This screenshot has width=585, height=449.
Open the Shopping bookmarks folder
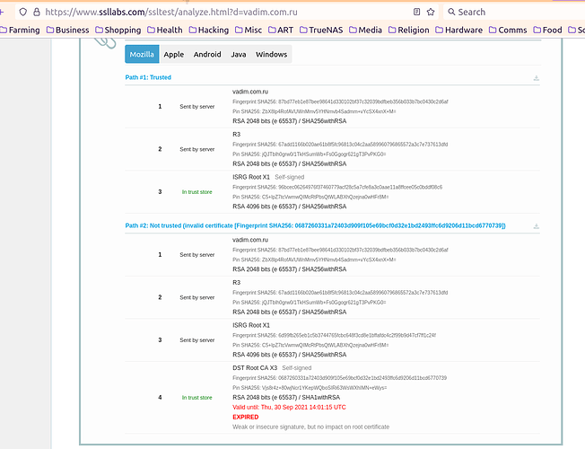(118, 30)
